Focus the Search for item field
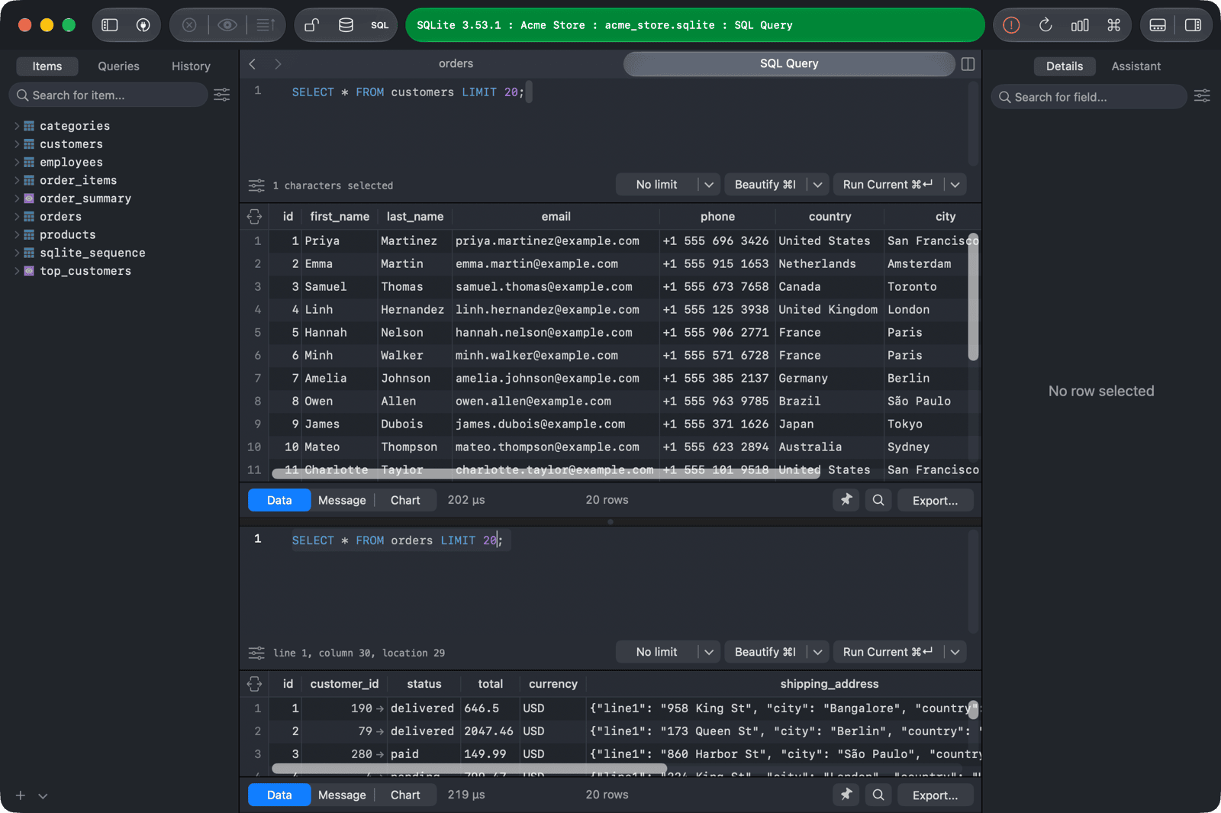This screenshot has height=813, width=1221. (x=108, y=95)
